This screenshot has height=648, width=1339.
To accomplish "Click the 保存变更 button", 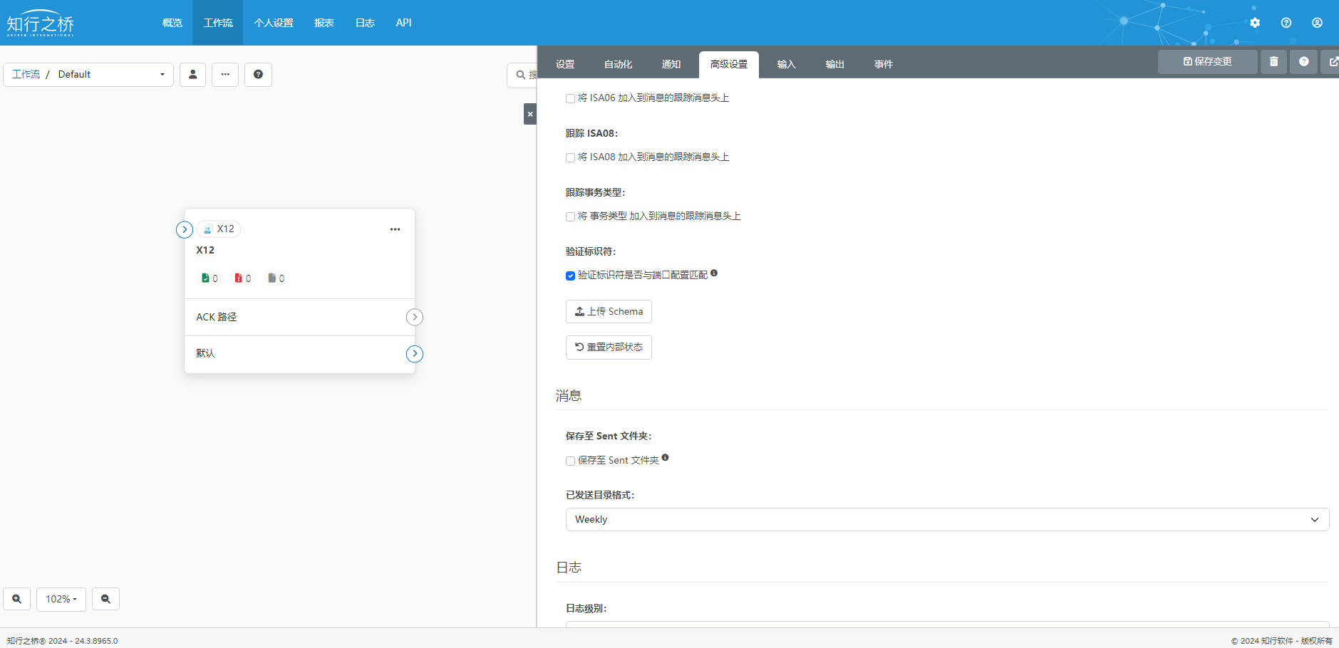I will (1207, 62).
